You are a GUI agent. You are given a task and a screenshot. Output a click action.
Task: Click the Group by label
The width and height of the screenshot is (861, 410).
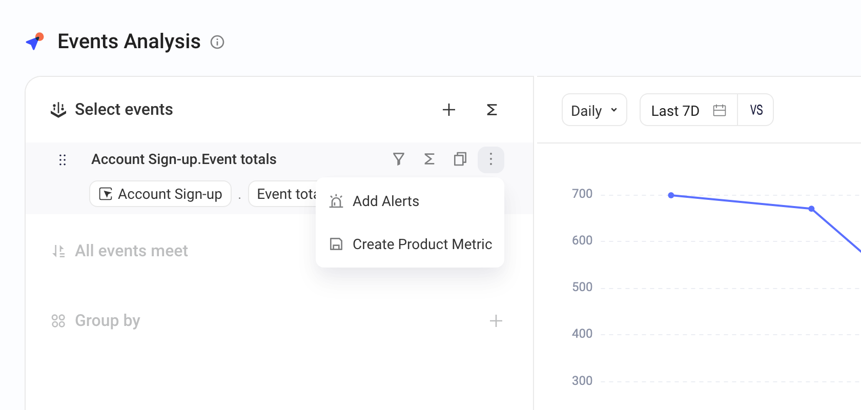coord(108,321)
